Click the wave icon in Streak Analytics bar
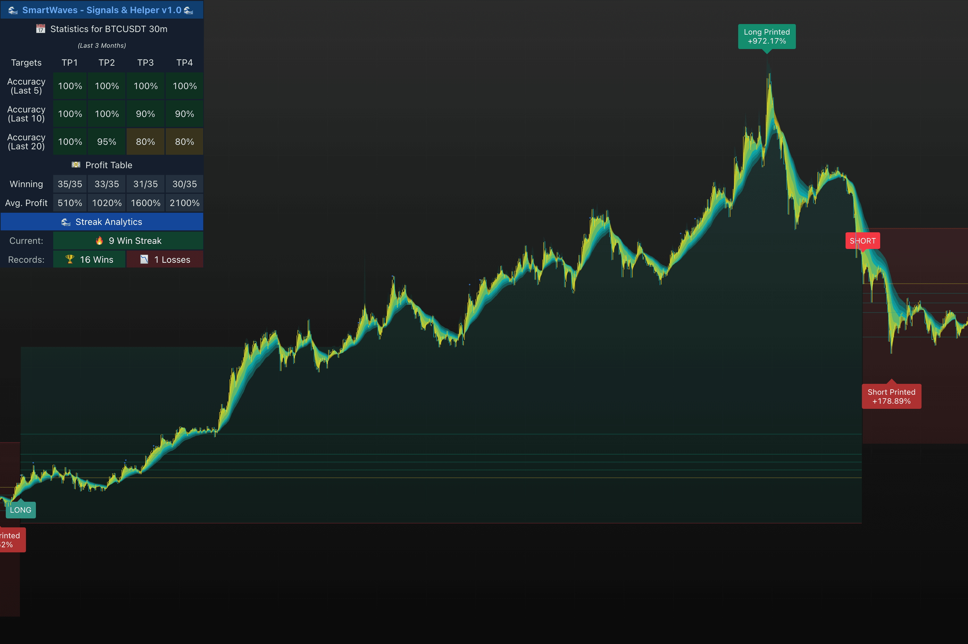The width and height of the screenshot is (968, 644). click(66, 222)
